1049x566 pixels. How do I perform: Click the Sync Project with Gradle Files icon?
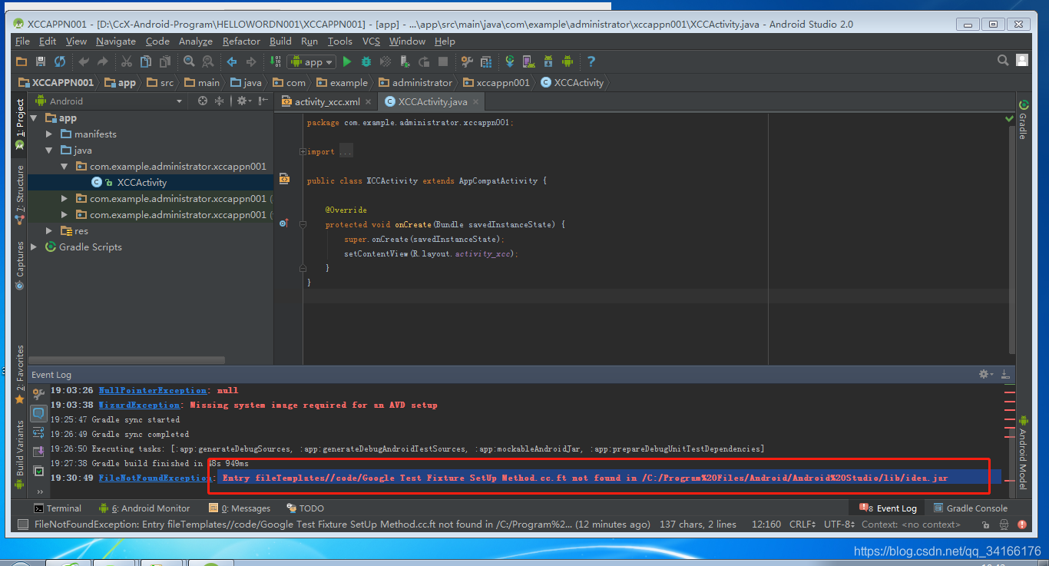[x=510, y=61]
